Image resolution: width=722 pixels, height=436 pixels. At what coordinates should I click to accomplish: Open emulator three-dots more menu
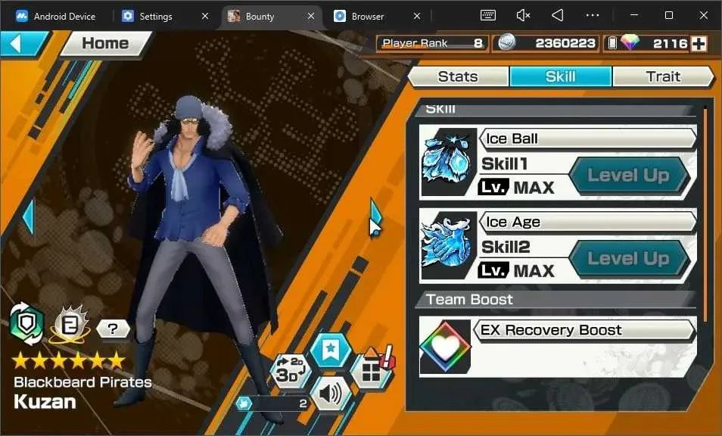(592, 15)
